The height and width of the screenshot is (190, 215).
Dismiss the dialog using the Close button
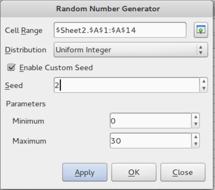click(183, 172)
